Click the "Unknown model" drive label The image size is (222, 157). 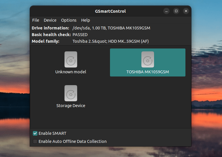coord(71,72)
